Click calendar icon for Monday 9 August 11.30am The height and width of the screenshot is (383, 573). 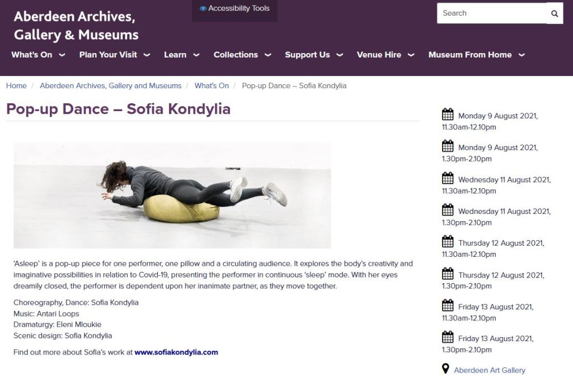pos(448,114)
